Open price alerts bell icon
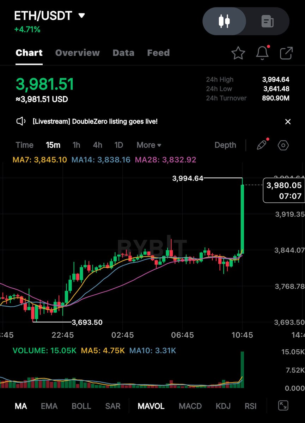 [x=262, y=53]
